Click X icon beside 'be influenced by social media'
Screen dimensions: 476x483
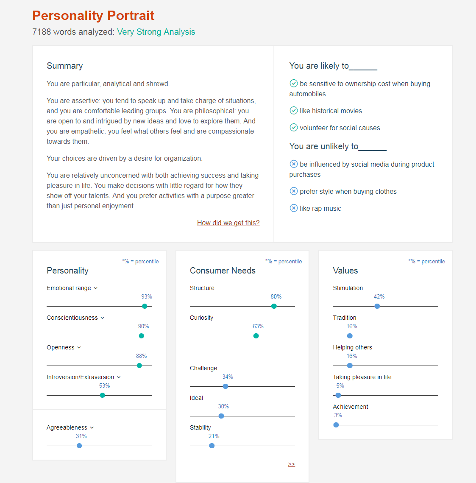(x=294, y=164)
